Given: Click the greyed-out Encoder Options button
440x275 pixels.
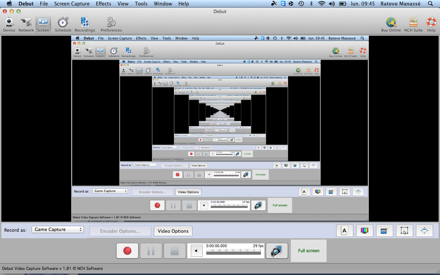Looking at the screenshot, I should (x=120, y=231).
